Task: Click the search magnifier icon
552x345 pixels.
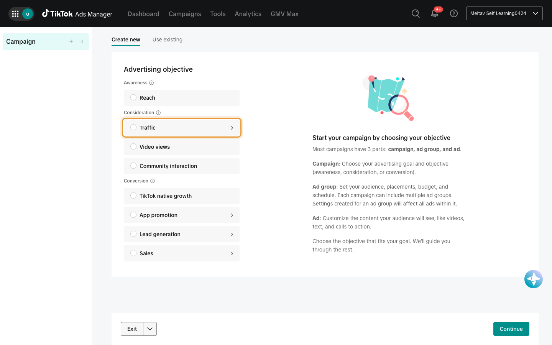Action: pos(416,14)
